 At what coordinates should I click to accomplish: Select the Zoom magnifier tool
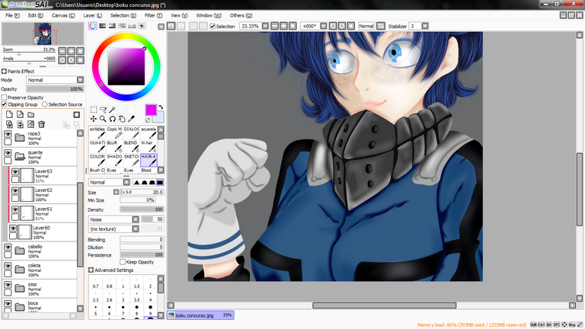[103, 119]
